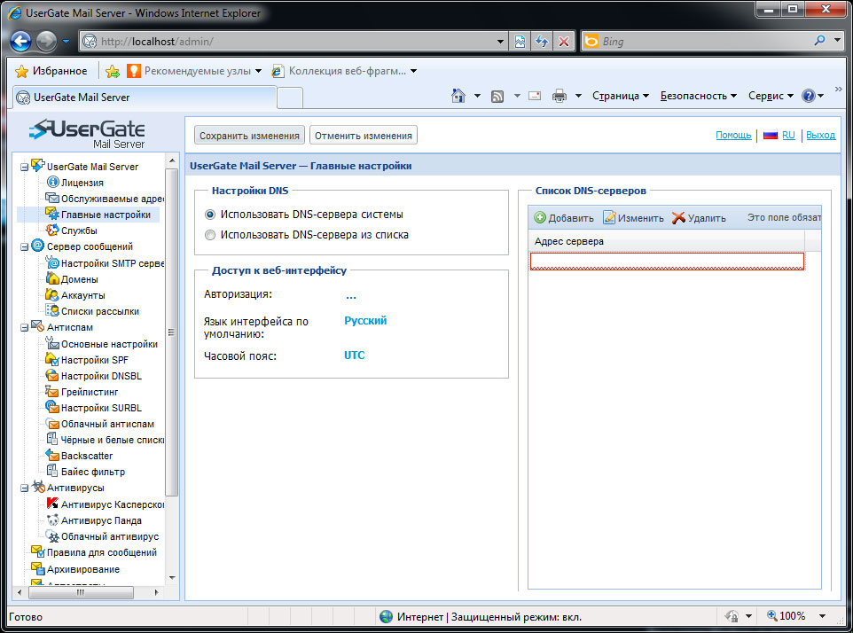Click the Чёрные и белые списки icon
The width and height of the screenshot is (853, 633).
(x=52, y=439)
